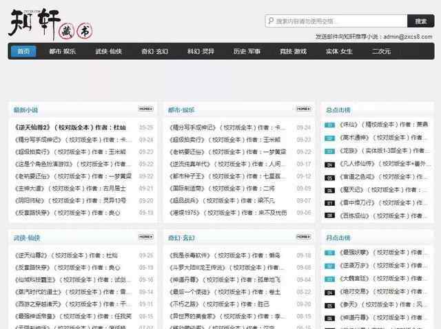Click MORE button in 都市·娱乐 panel
Screen dimensions: 441x329
click(x=304, y=109)
